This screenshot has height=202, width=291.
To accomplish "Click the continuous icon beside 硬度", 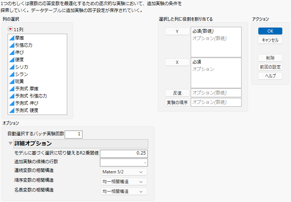I will (x=12, y=60).
